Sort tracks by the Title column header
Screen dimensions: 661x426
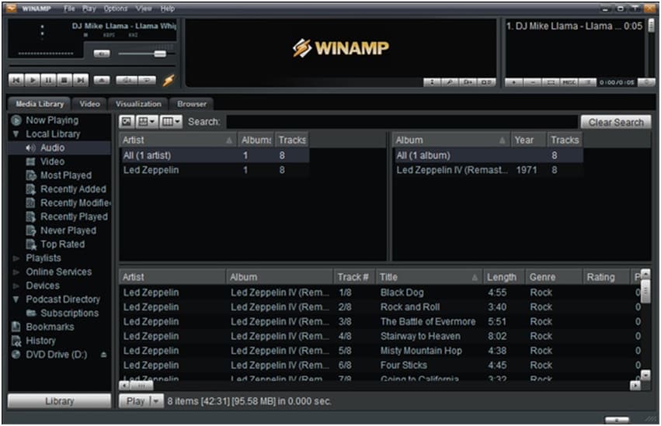[429, 277]
